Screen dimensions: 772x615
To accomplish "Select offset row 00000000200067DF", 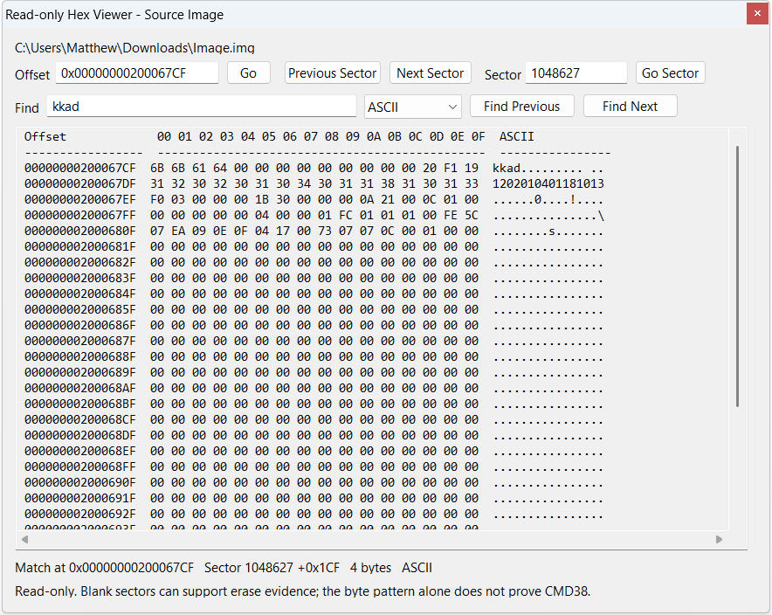I will click(314, 183).
